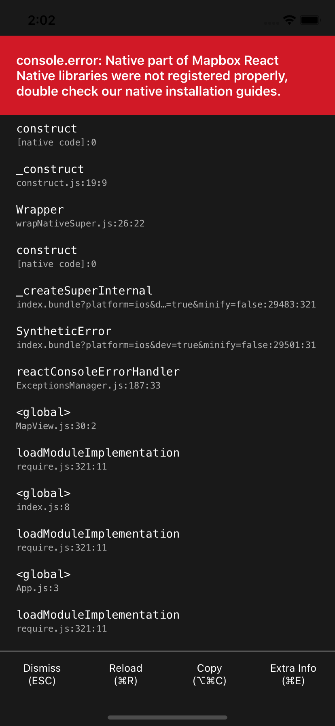Tap the cellular signal dots in the status bar
The width and height of the screenshot is (335, 726).
click(271, 23)
